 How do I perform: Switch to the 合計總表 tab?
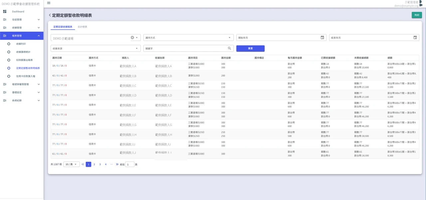pos(83,27)
